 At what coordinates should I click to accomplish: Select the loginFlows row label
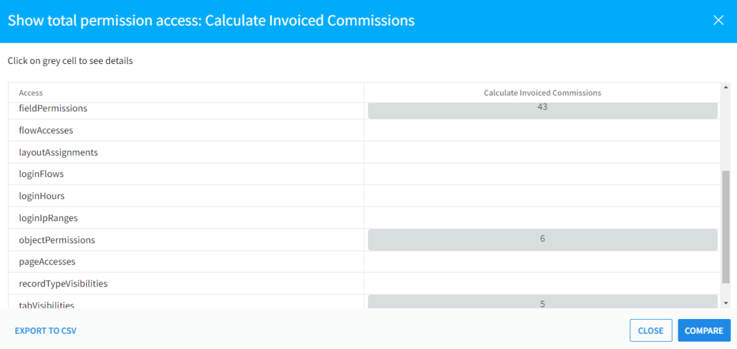(x=41, y=174)
